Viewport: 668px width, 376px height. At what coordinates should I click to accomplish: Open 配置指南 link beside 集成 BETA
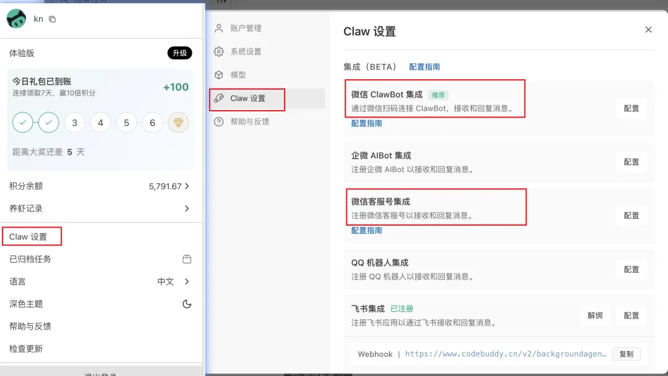424,67
